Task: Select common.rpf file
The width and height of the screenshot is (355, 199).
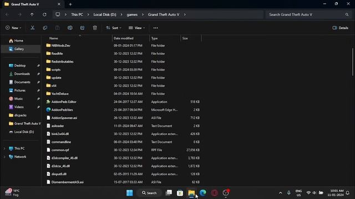Action: point(60,150)
